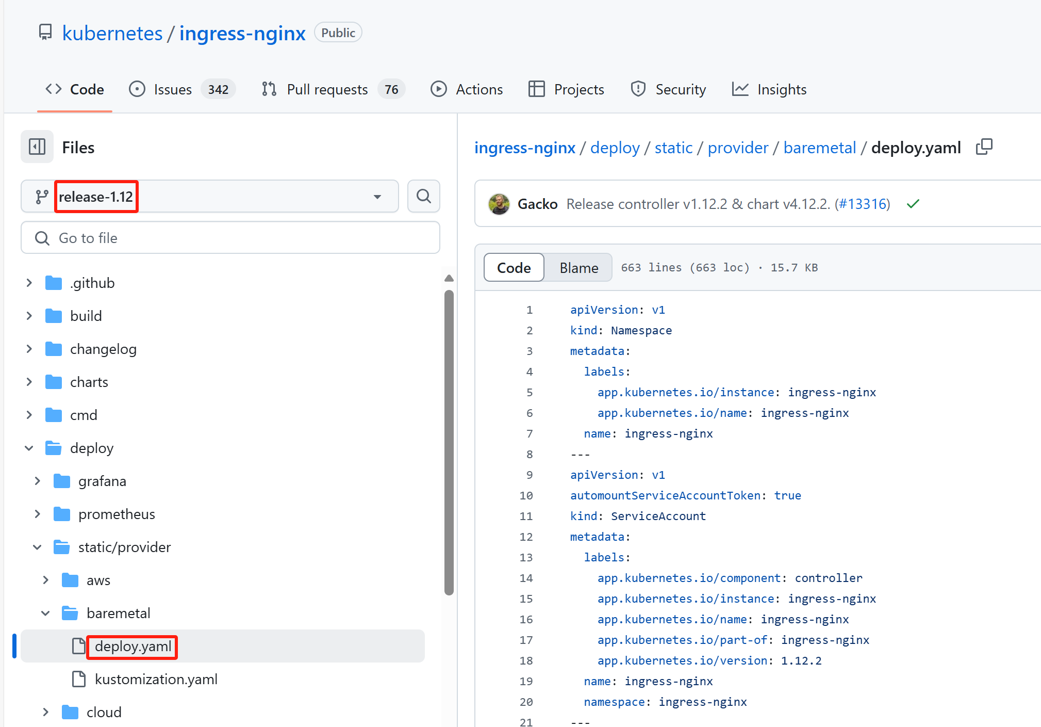Image resolution: width=1041 pixels, height=727 pixels.
Task: Go to Pull requests tab
Action: (327, 89)
